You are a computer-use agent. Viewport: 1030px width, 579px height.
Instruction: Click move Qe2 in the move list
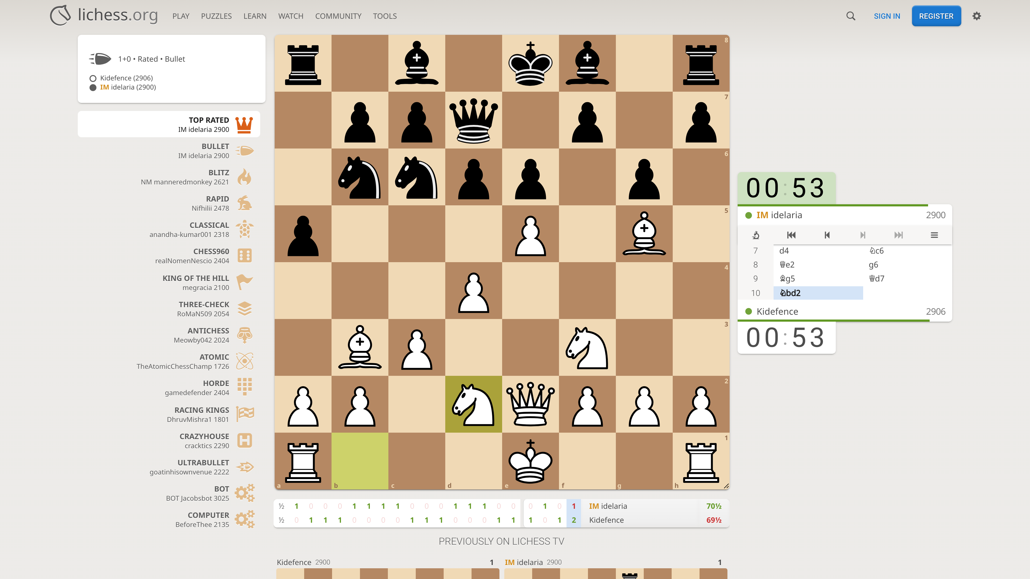818,265
